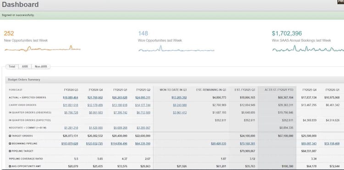
Task: Expand the Target Orders row
Action: point(10,136)
